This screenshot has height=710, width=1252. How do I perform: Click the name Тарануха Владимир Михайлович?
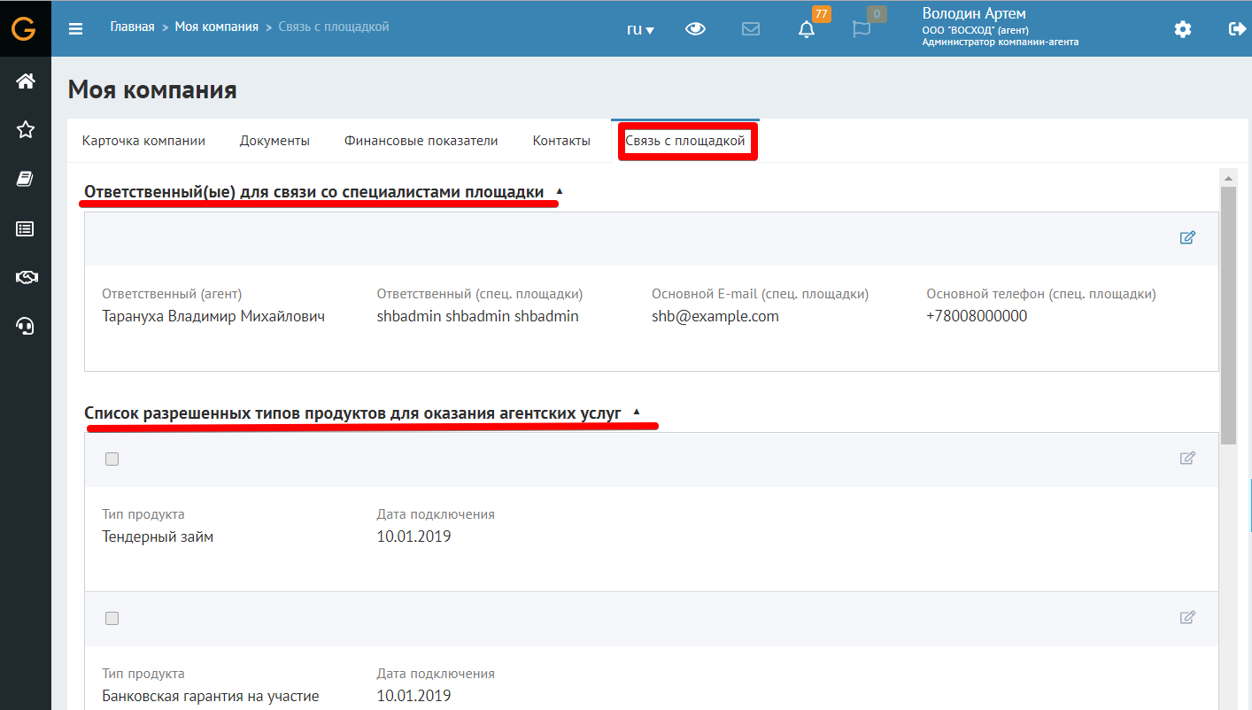tap(213, 316)
